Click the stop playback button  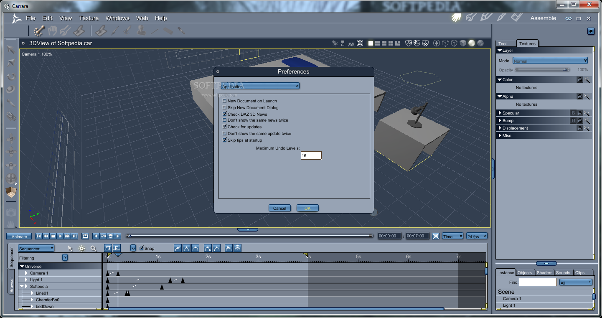coord(53,236)
